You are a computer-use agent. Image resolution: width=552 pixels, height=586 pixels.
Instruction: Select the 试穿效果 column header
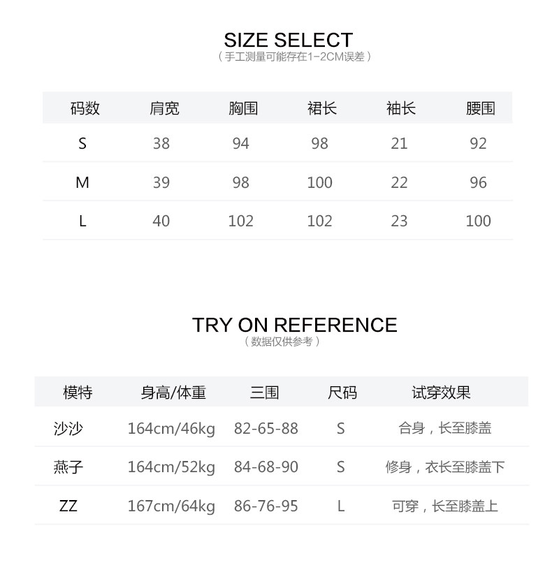click(x=441, y=393)
